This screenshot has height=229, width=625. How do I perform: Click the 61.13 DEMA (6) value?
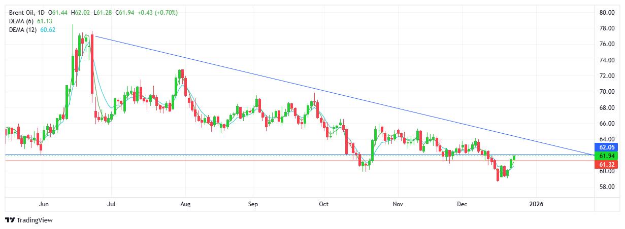click(x=45, y=21)
